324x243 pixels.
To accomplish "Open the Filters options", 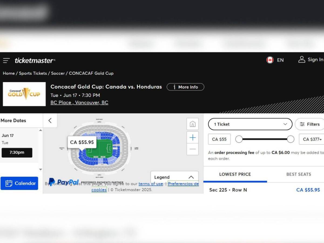I will click(310, 124).
